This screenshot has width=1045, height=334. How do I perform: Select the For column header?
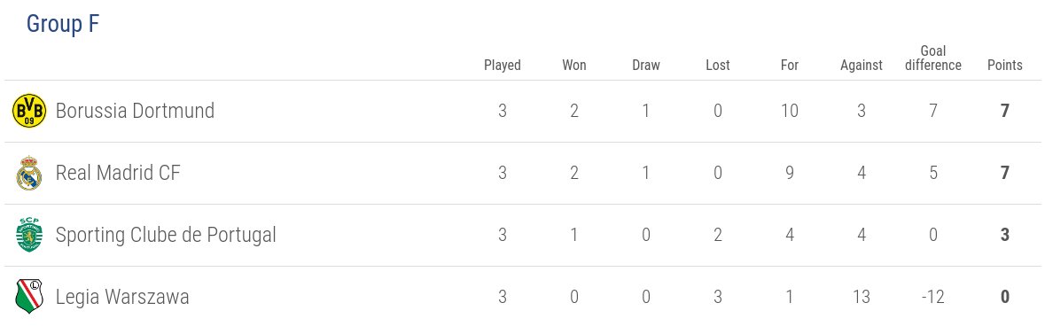(790, 66)
